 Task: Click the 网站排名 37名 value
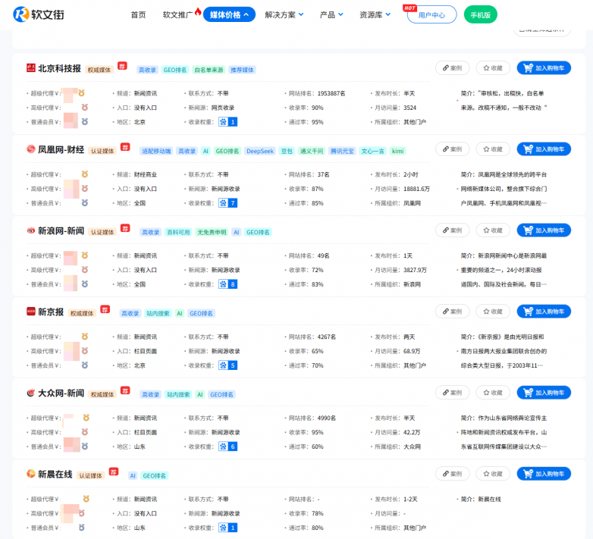(x=323, y=174)
